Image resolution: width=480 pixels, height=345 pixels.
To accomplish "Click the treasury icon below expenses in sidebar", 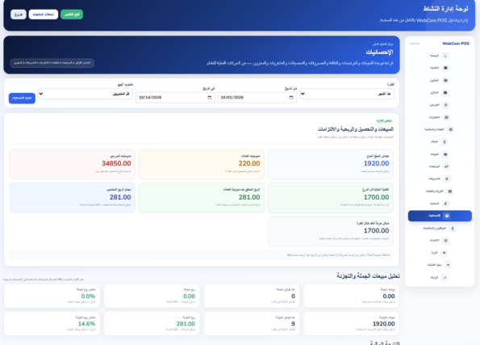I will point(449,191).
